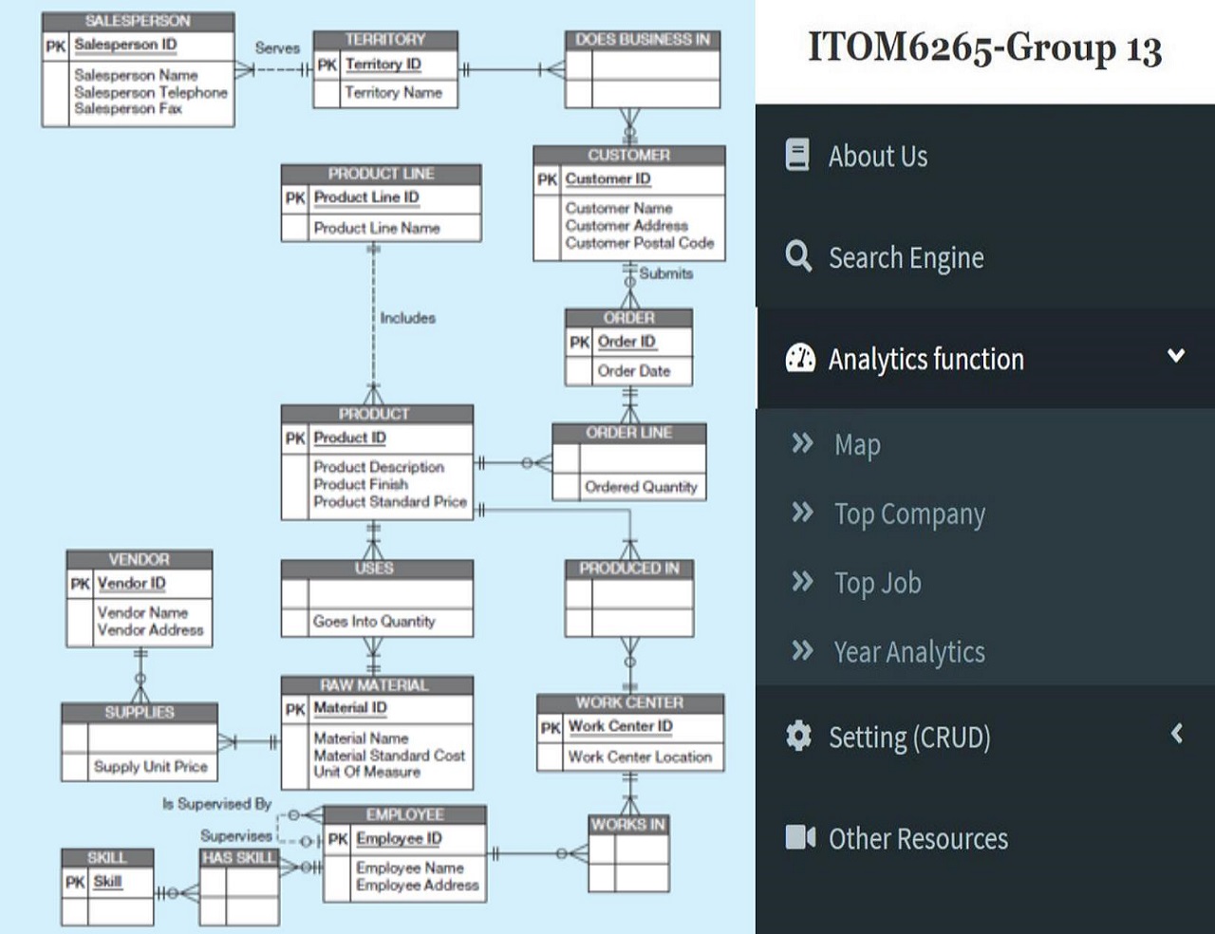
Task: Select the Analytics function menu label
Action: (925, 360)
